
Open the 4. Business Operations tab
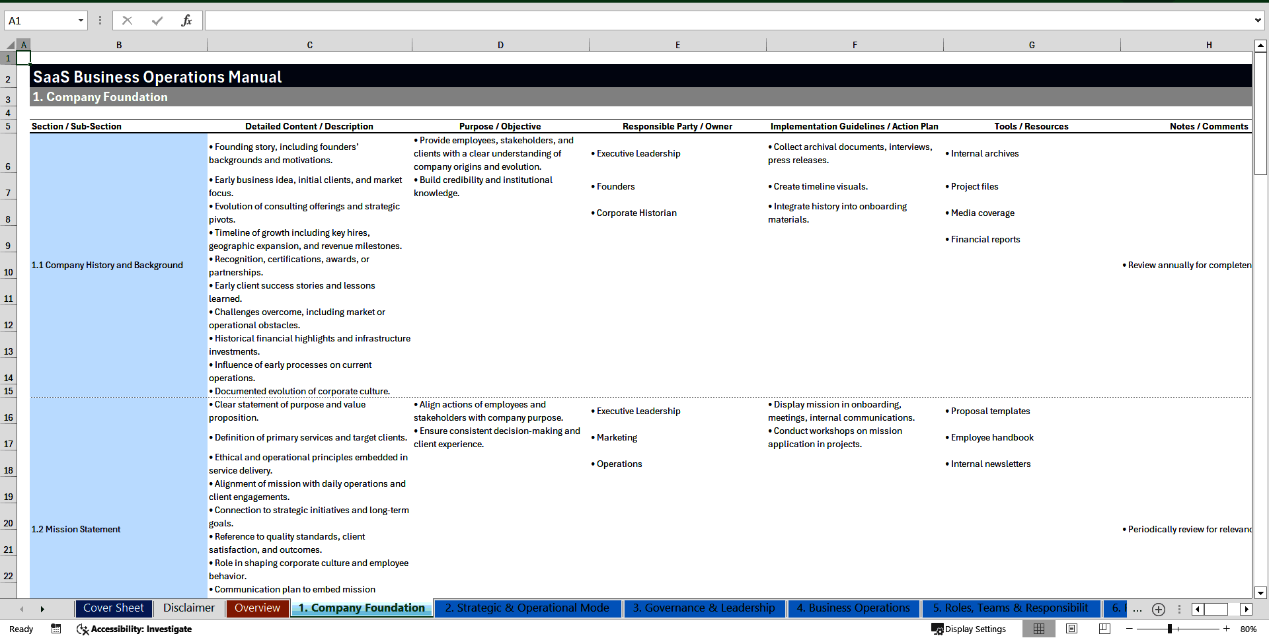(853, 608)
